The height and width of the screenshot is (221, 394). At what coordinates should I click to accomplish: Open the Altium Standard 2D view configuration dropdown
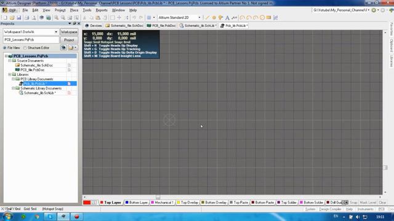click(199, 18)
